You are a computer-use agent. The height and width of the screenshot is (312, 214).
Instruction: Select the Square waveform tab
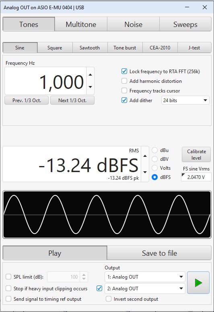click(55, 48)
